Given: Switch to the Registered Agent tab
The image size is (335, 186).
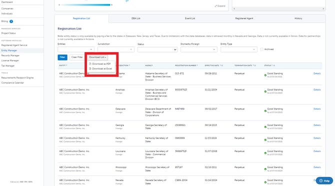Looking at the screenshot, I should pos(244,18).
